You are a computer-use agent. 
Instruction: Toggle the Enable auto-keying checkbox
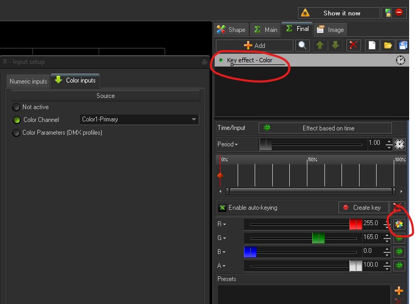point(222,208)
